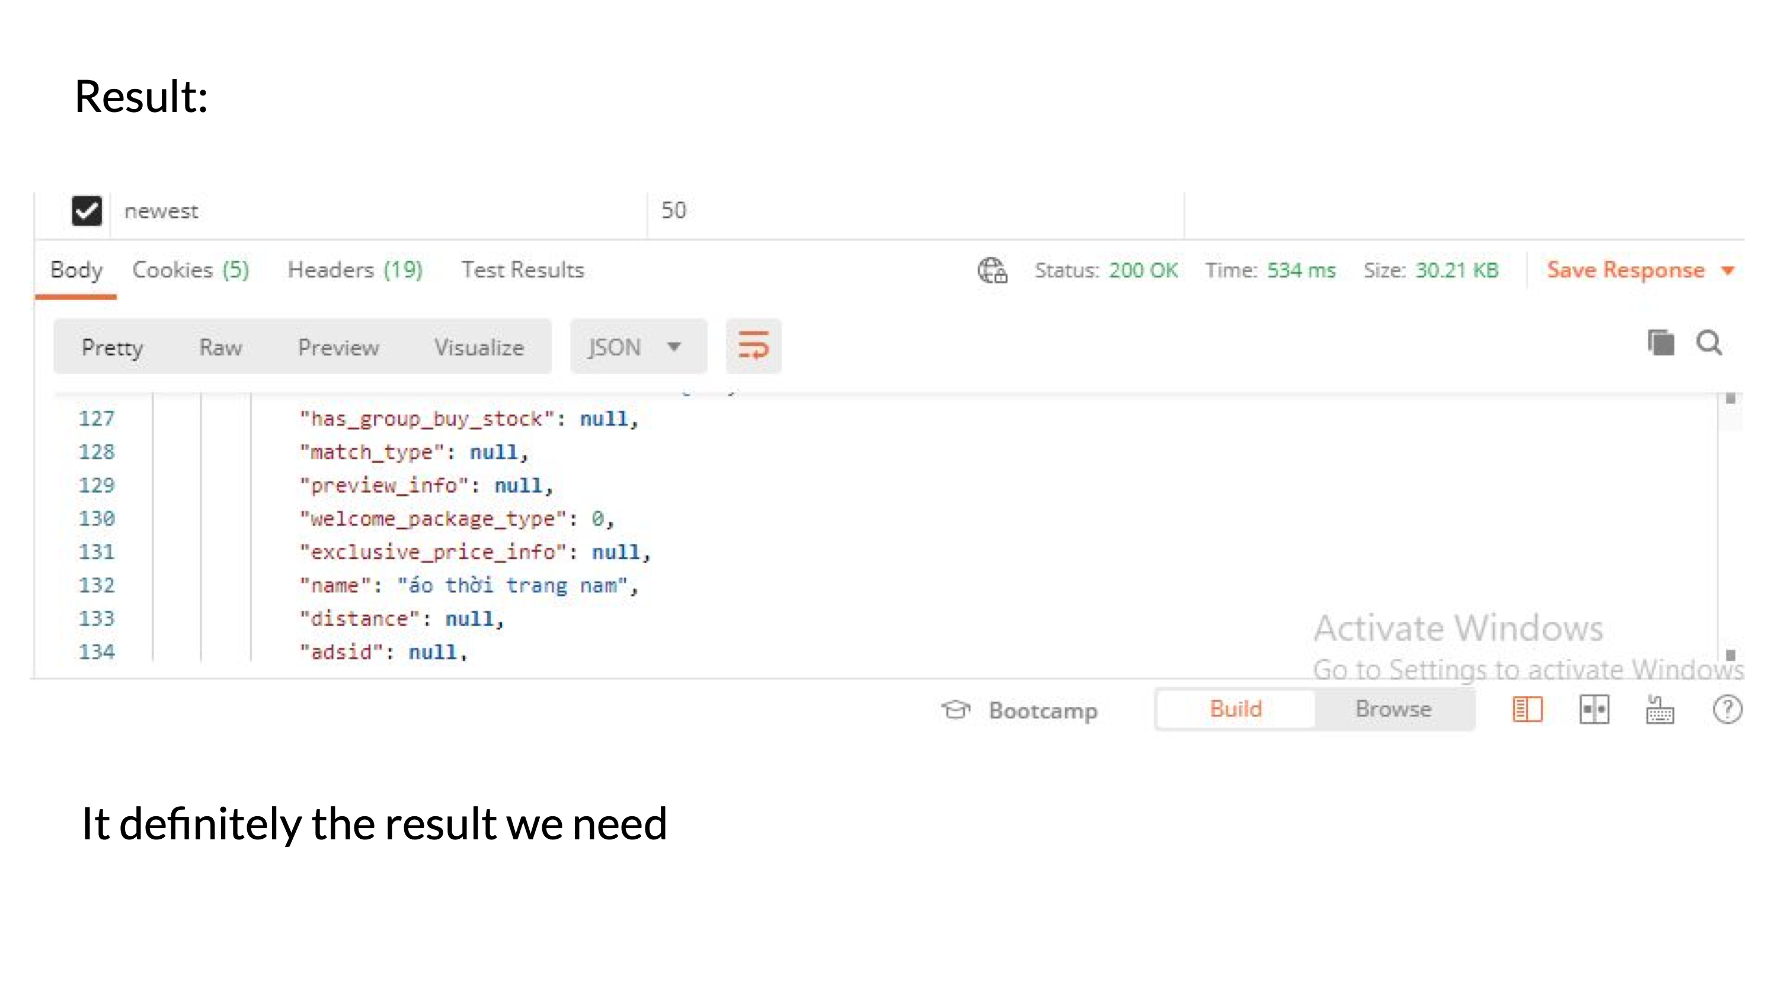Toggle sidebar layout icon
The image size is (1778, 1000).
(1527, 709)
